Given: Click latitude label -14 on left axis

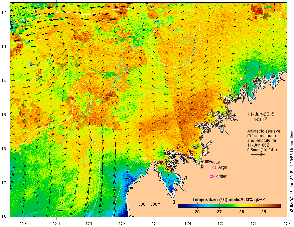Looking at the screenshot, I should pyautogui.click(x=4, y=81).
